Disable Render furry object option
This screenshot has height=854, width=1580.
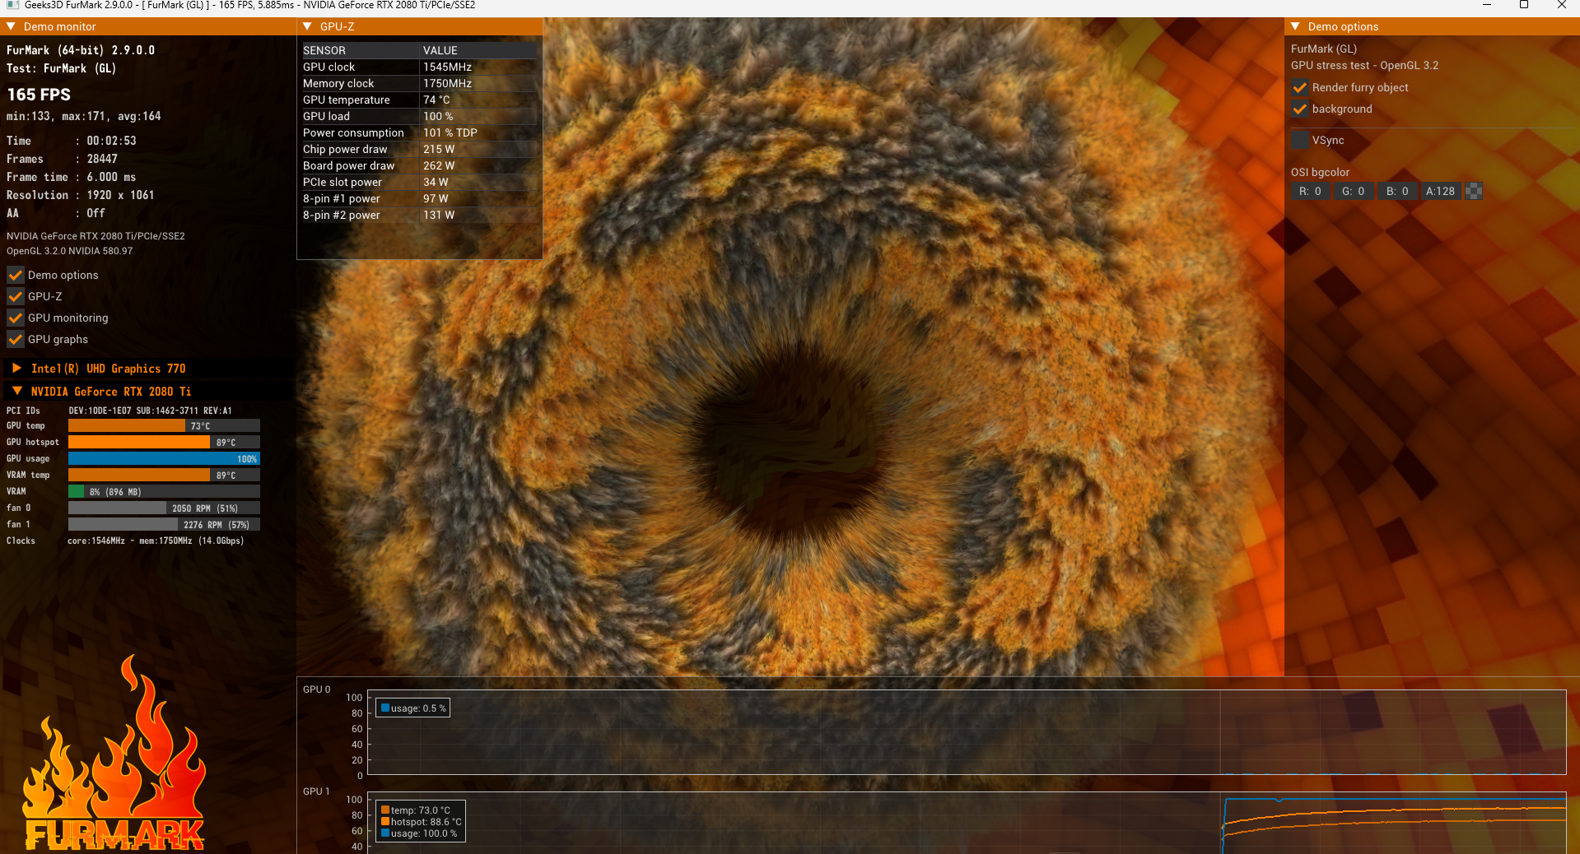click(1300, 87)
